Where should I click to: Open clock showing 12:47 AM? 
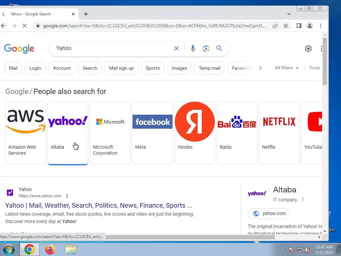coord(324,250)
